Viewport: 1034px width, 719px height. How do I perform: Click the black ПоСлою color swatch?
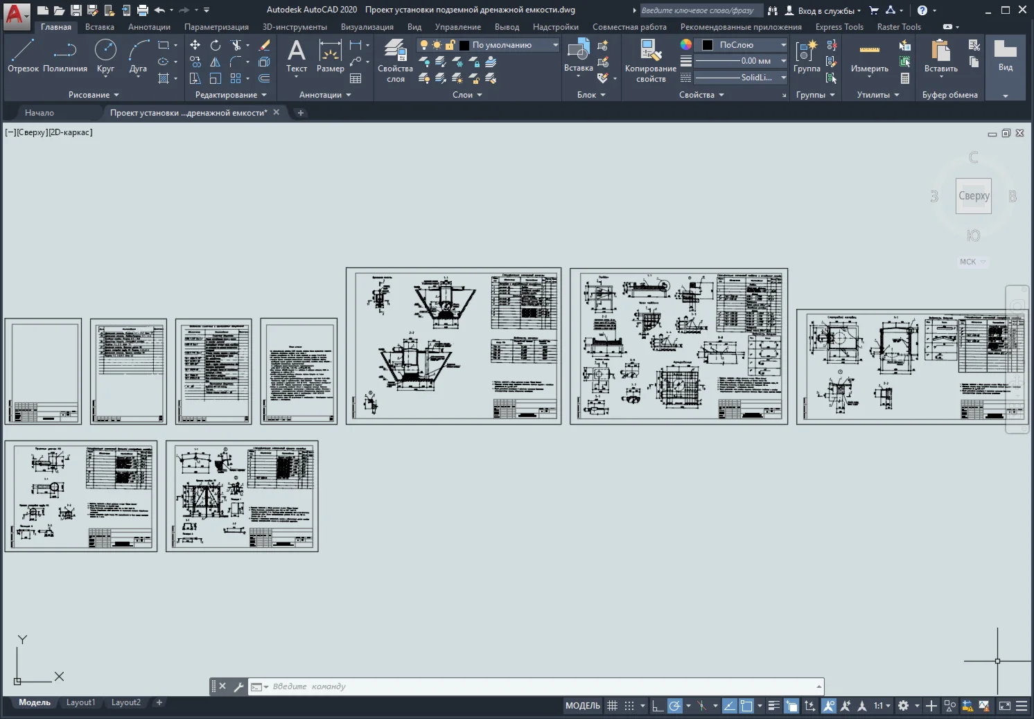point(708,45)
